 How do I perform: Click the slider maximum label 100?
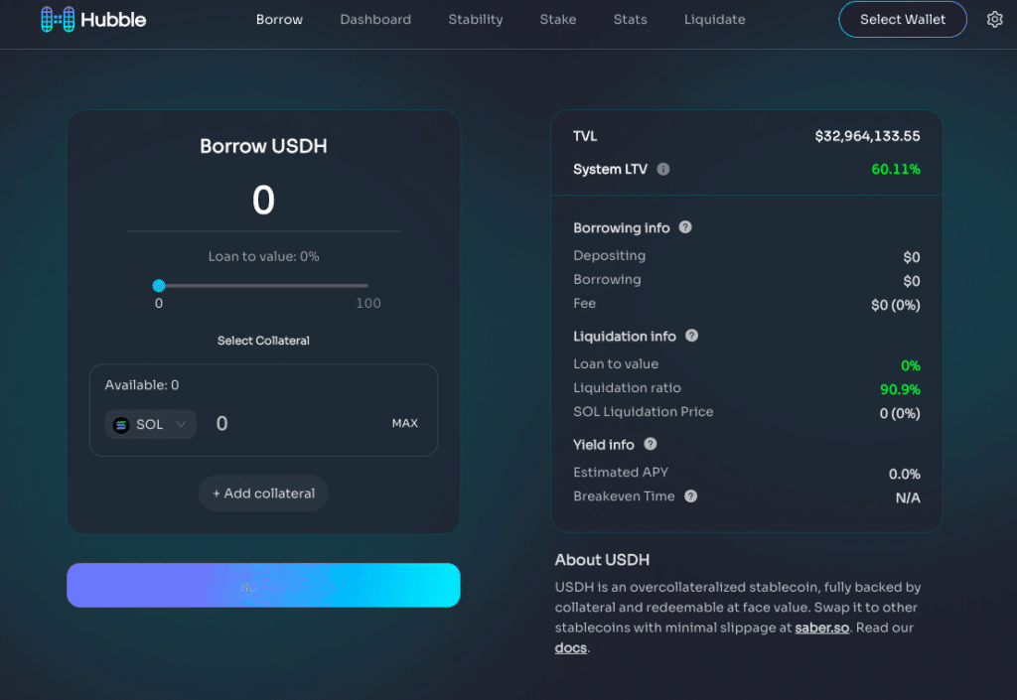[x=368, y=304]
